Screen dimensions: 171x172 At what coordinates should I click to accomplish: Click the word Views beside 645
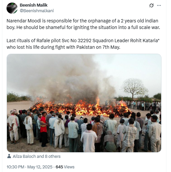tap(69, 167)
